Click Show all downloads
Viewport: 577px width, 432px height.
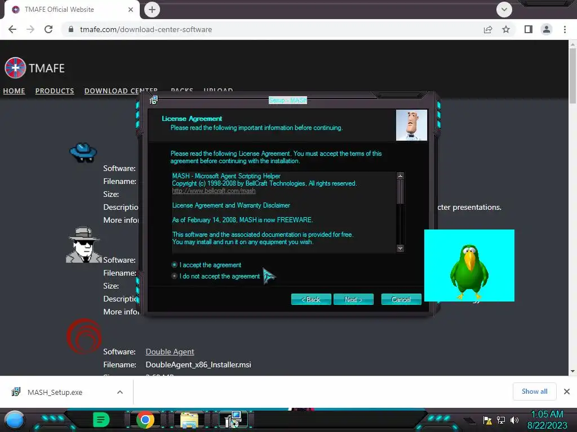[x=534, y=391]
